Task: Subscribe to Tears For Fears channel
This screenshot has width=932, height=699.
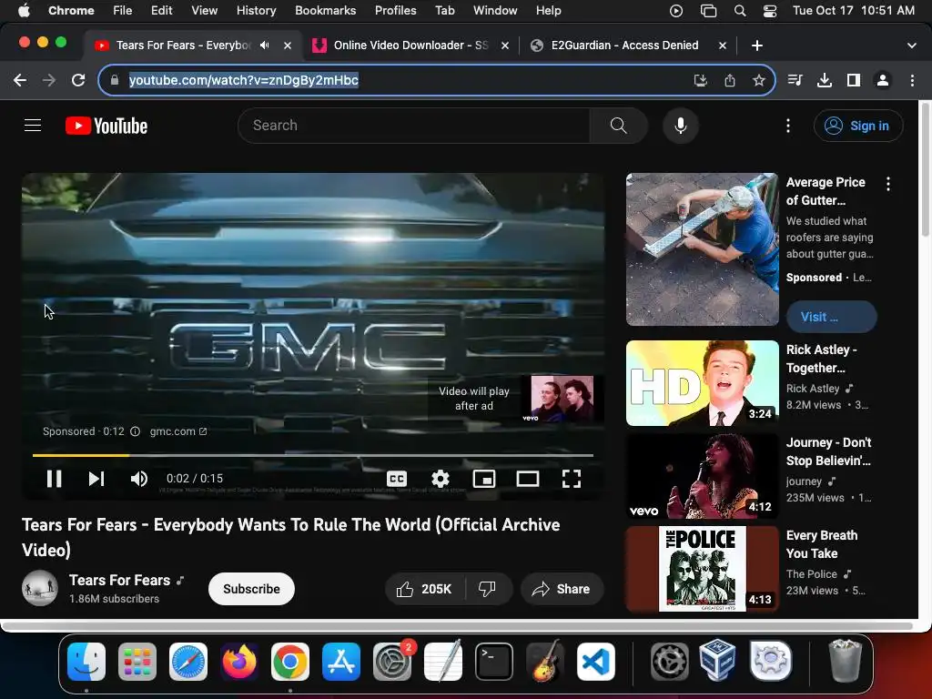Action: pyautogui.click(x=251, y=589)
